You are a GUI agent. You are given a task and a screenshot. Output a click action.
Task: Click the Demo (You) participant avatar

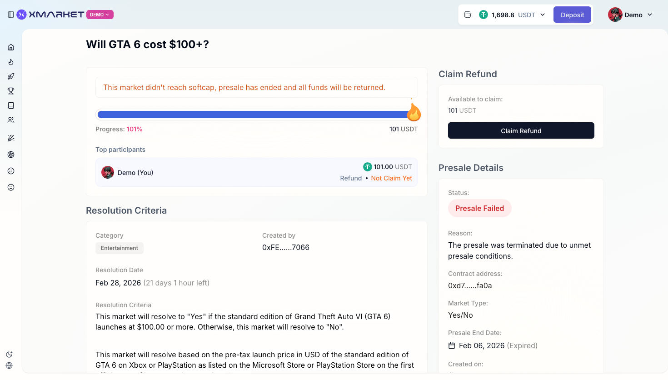108,172
